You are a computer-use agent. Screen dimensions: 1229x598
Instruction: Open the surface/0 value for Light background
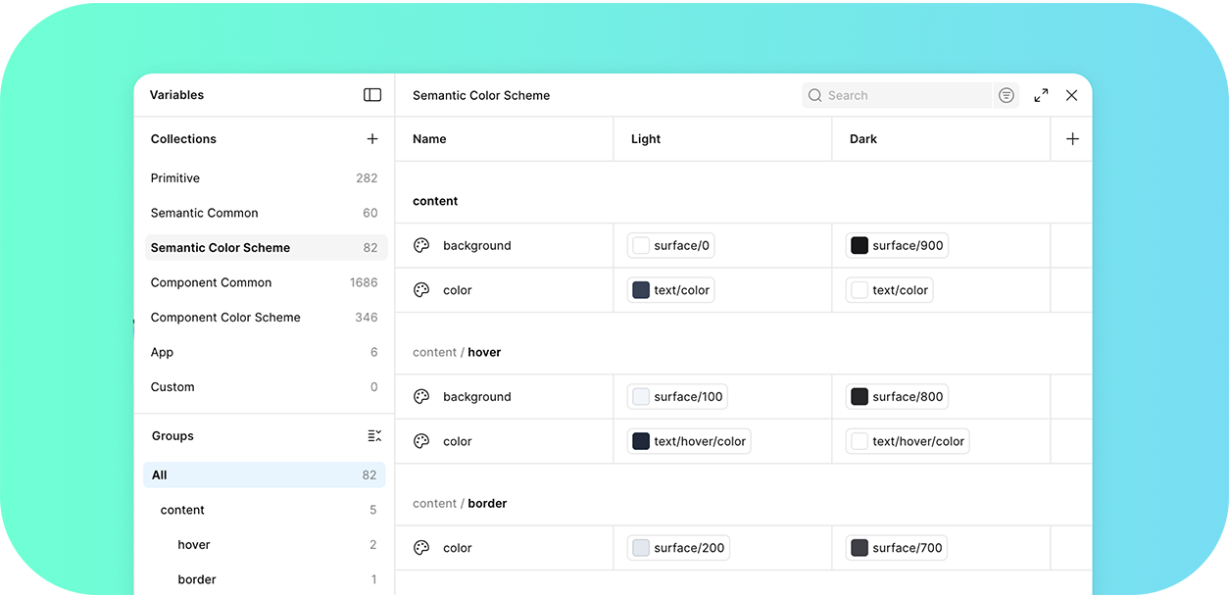(x=670, y=245)
